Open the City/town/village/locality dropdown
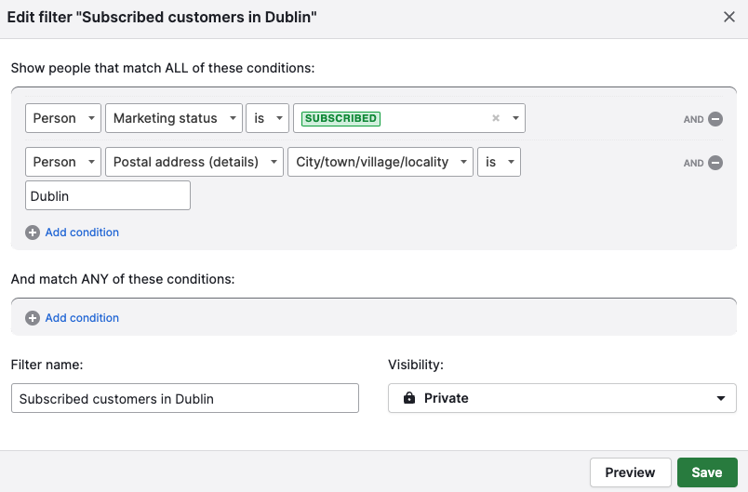 (x=381, y=162)
